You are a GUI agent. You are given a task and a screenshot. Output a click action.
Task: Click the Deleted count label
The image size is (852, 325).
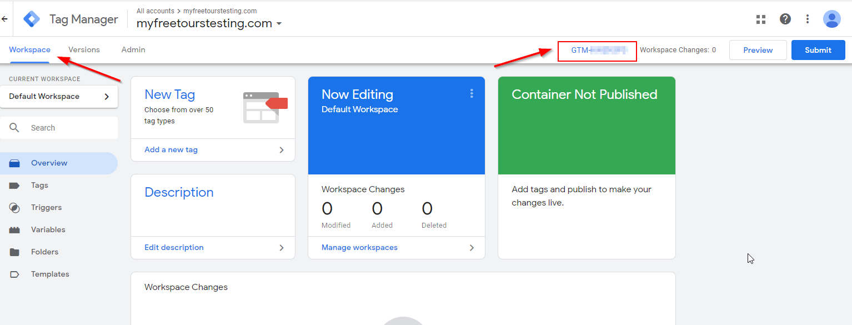434,226
